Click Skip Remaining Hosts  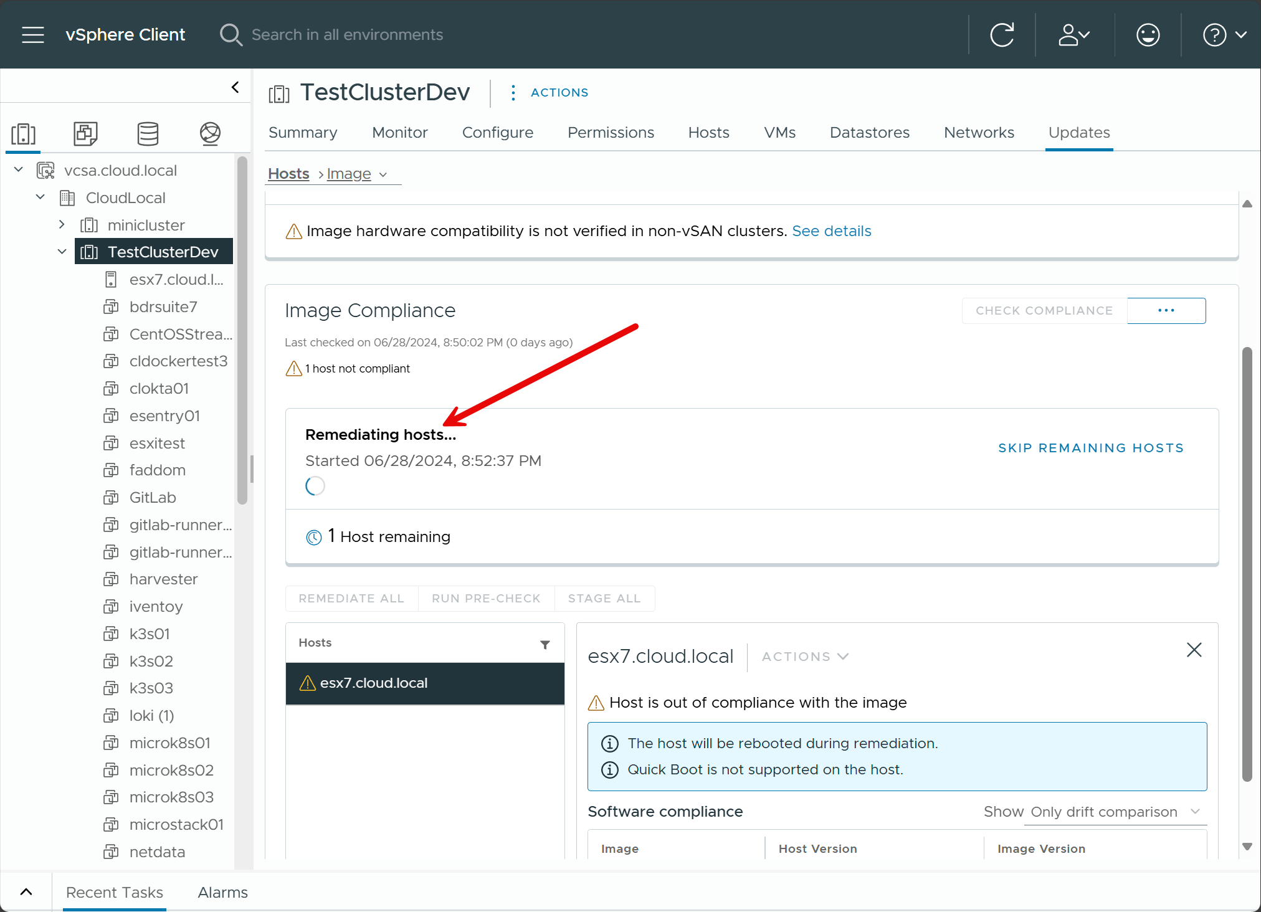1090,448
